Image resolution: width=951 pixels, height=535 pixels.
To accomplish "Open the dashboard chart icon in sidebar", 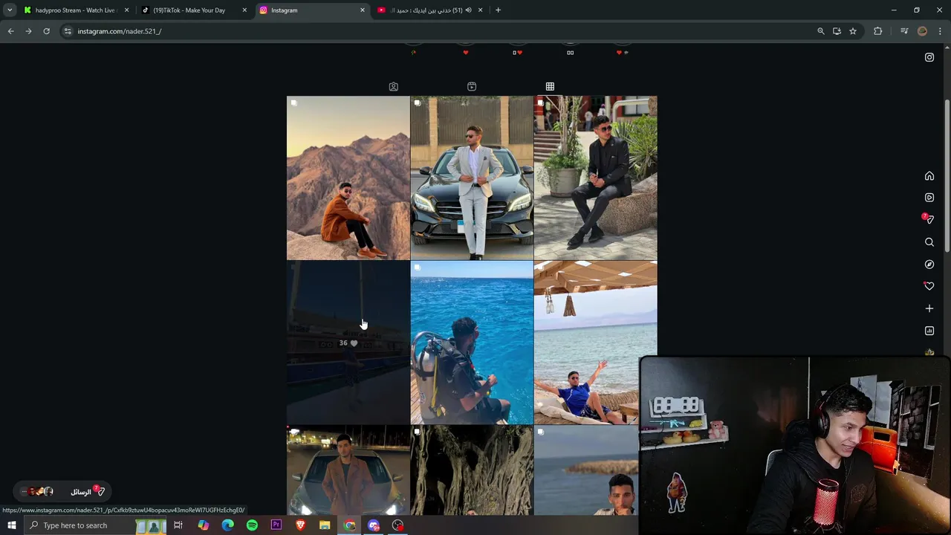I will 929,331.
